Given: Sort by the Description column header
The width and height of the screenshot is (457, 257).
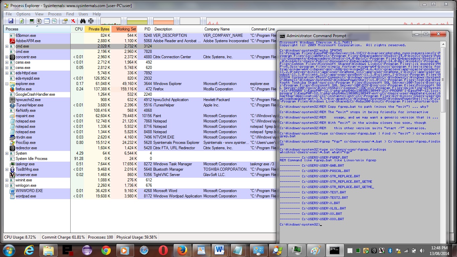Looking at the screenshot, I should click(177, 29).
